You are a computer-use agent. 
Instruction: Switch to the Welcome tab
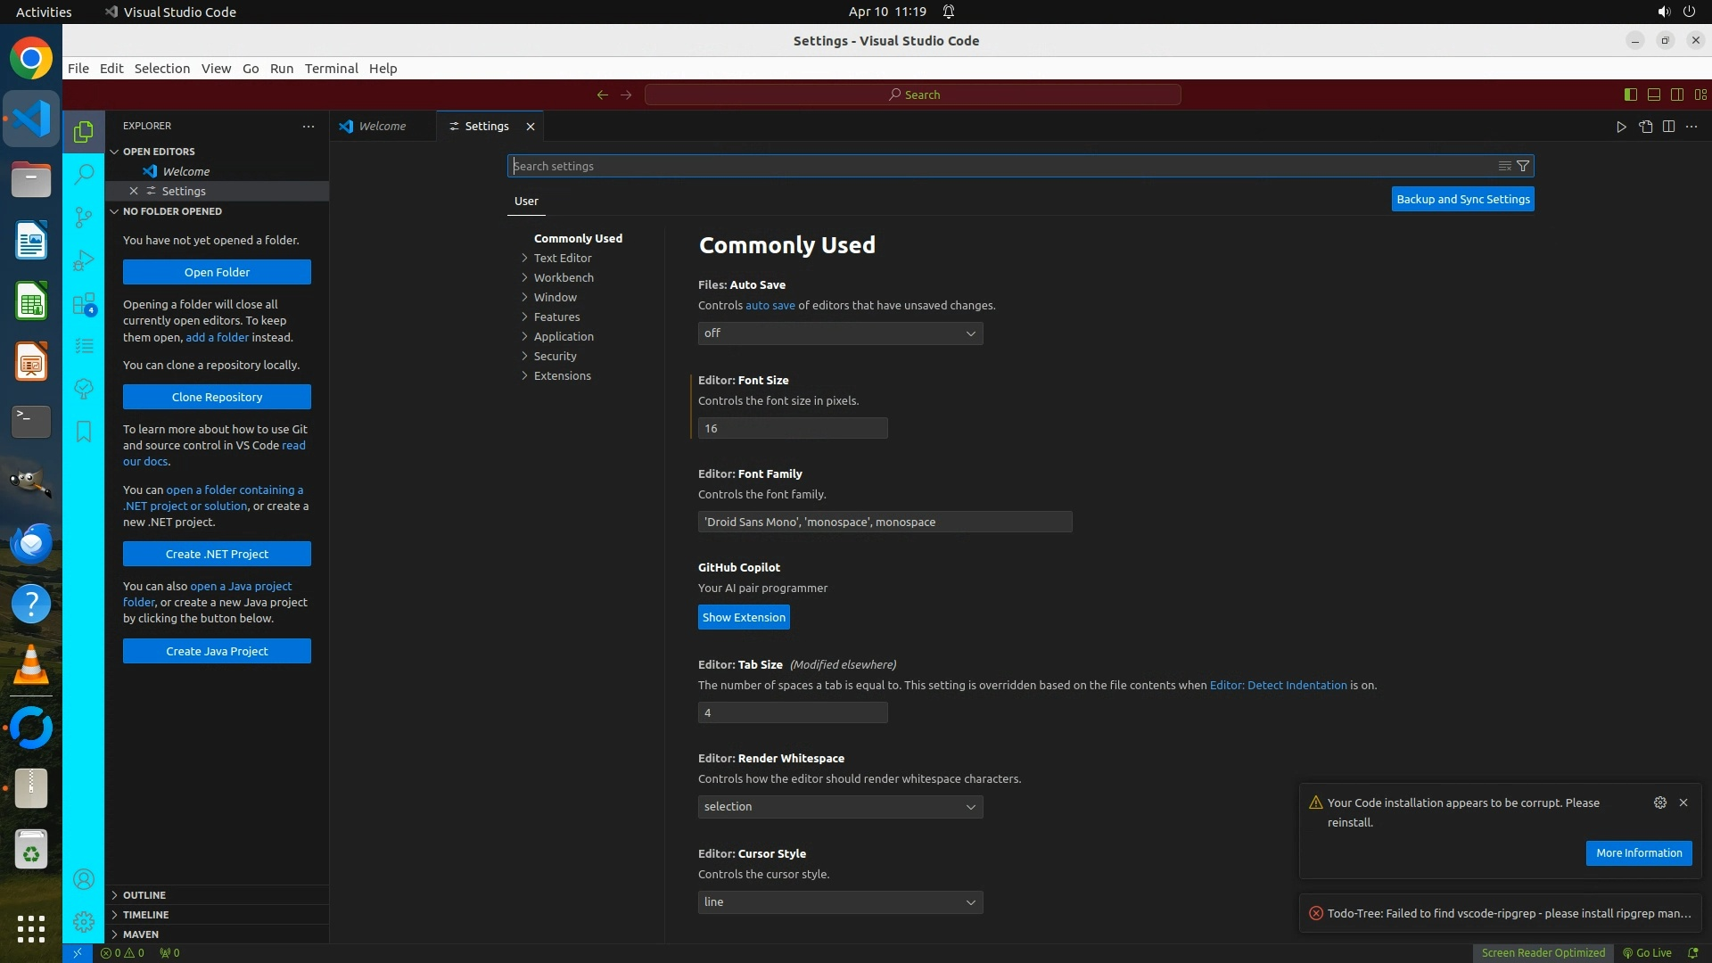tap(382, 127)
